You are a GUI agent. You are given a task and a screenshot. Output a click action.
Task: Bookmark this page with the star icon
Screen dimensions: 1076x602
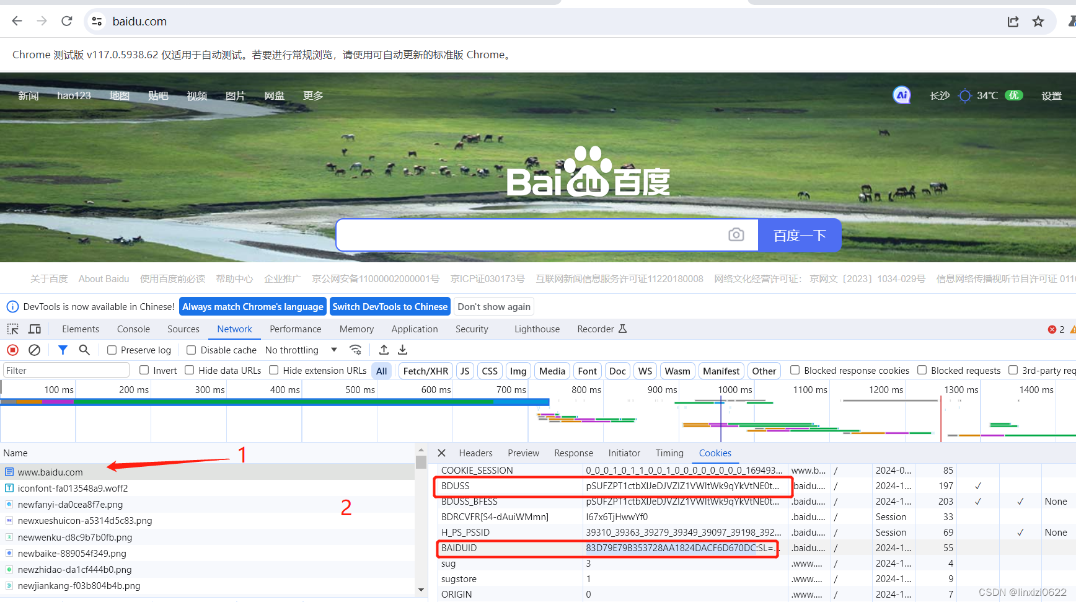[x=1038, y=22]
